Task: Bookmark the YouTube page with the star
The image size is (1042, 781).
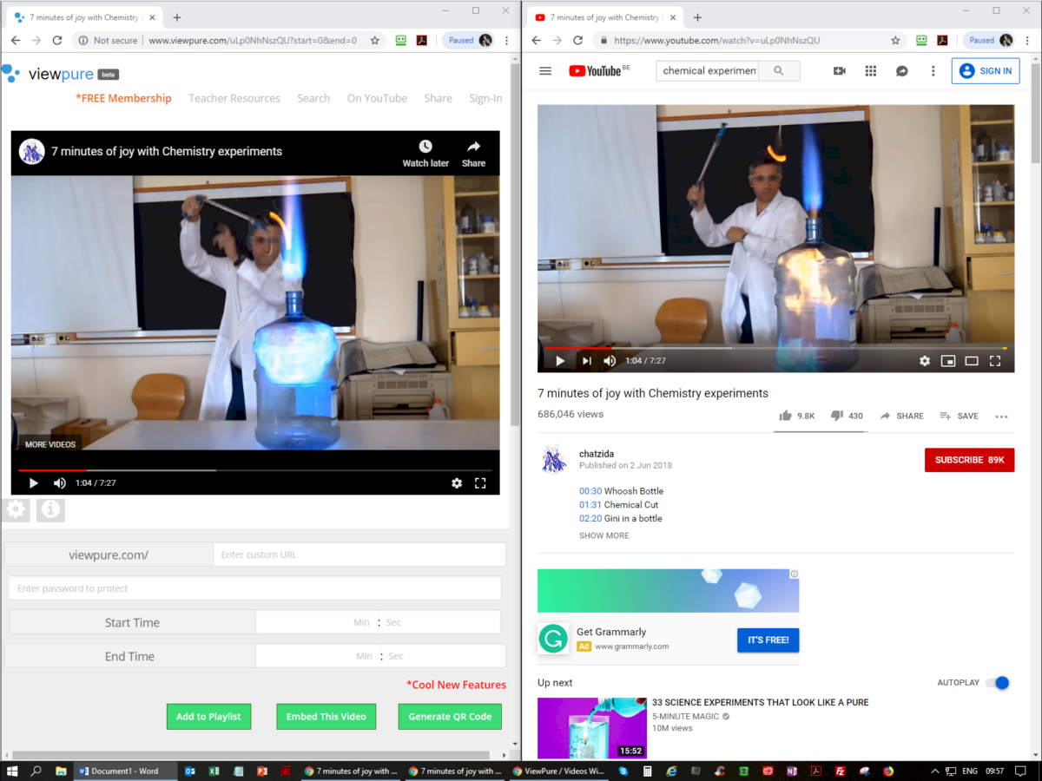Action: 895,40
